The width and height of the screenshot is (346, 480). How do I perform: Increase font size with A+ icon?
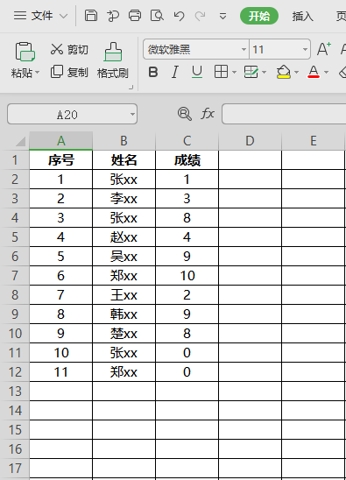(x=324, y=49)
